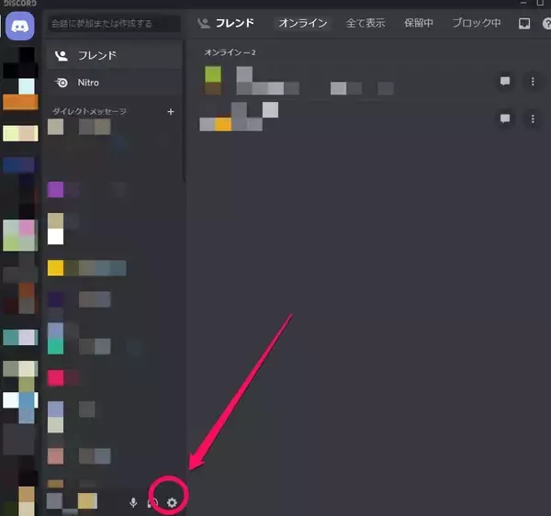
Task: Open more options for second friend
Action: point(533,119)
